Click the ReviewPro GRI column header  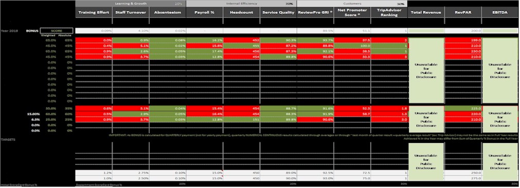pyautogui.click(x=315, y=12)
